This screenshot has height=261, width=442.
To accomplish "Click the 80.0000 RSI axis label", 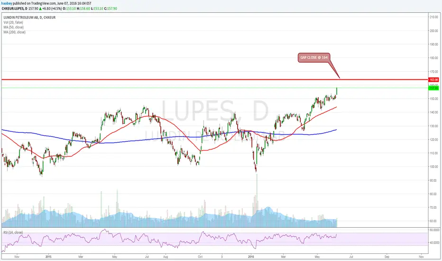I will pyautogui.click(x=434, y=230).
